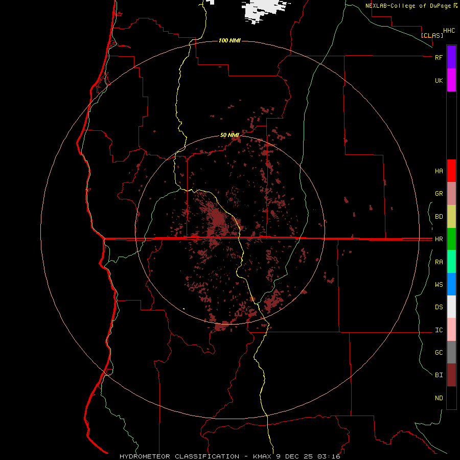
Task: Select the yellow BD legend swatch
Action: [451, 216]
